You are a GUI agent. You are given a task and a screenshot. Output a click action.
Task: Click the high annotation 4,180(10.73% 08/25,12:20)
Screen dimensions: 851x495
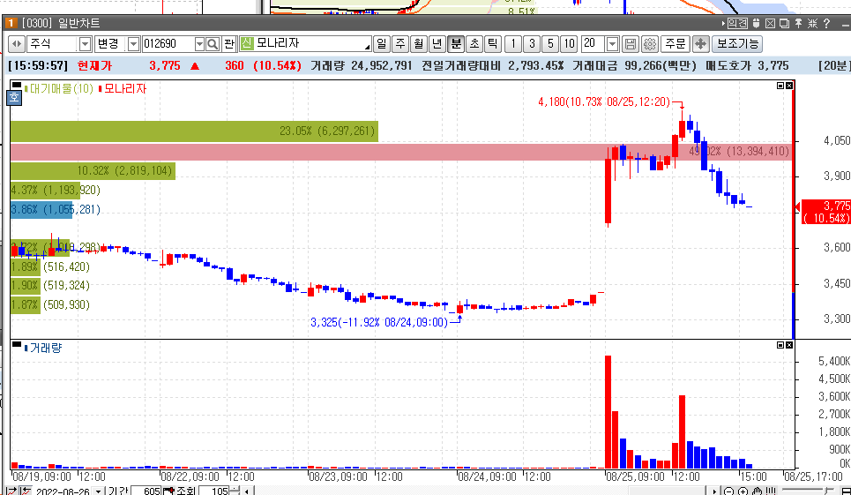(x=604, y=102)
